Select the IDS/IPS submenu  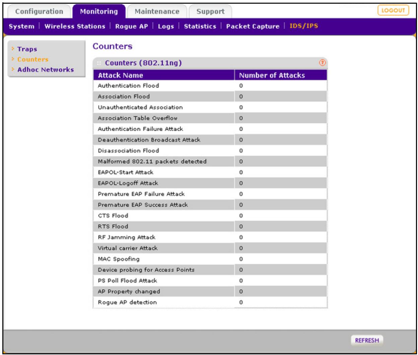[x=303, y=26]
